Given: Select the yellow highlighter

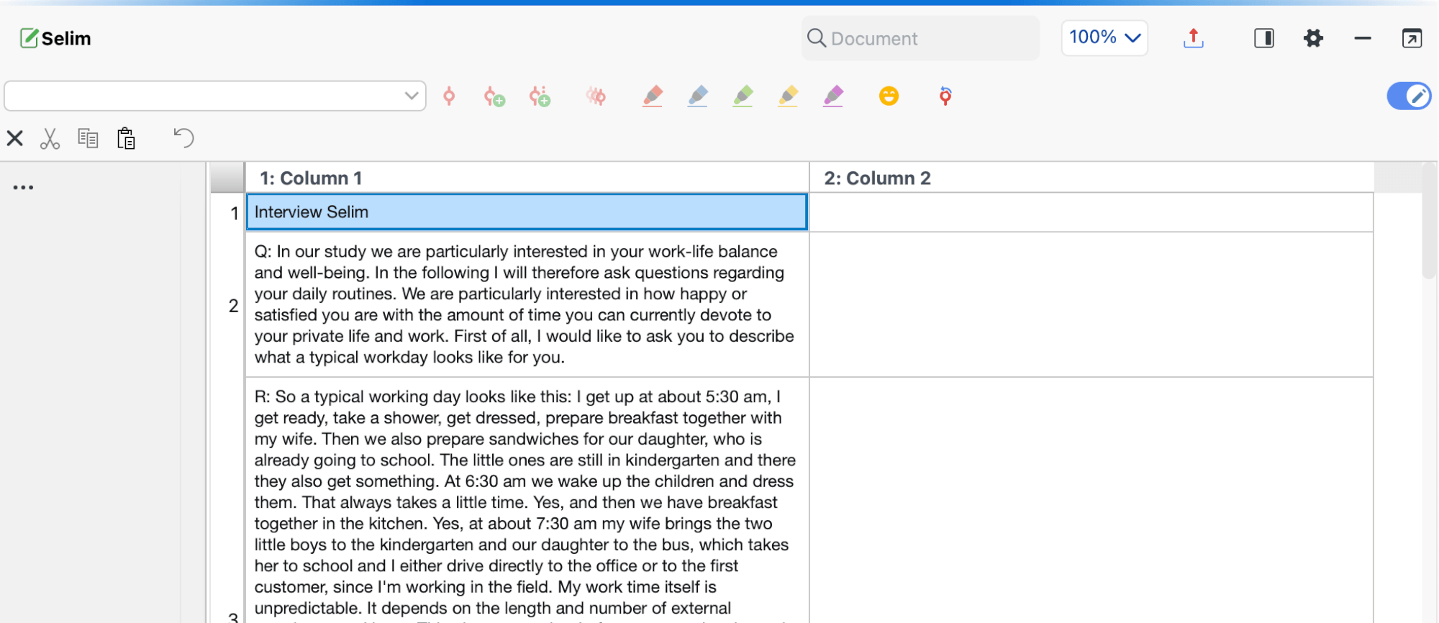Looking at the screenshot, I should pos(788,96).
